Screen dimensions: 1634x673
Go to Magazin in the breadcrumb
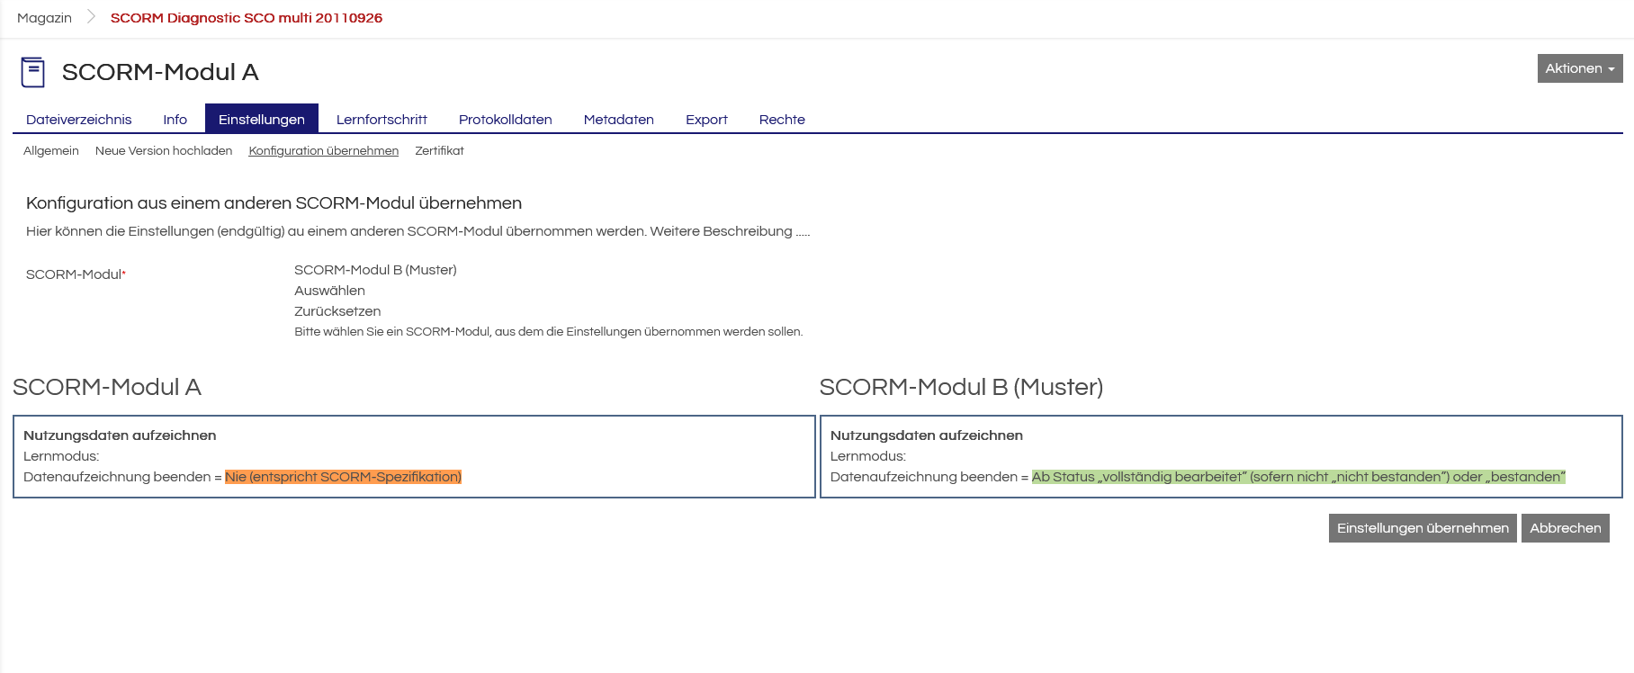point(44,18)
